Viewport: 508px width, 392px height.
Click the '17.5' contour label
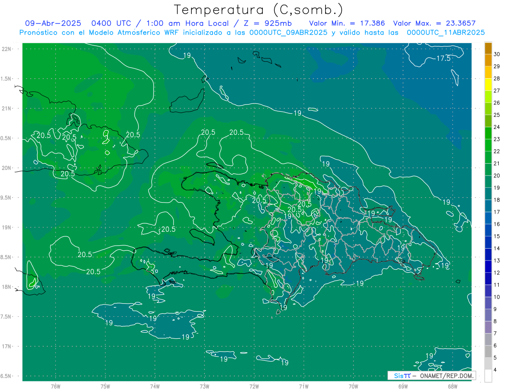[x=443, y=59]
